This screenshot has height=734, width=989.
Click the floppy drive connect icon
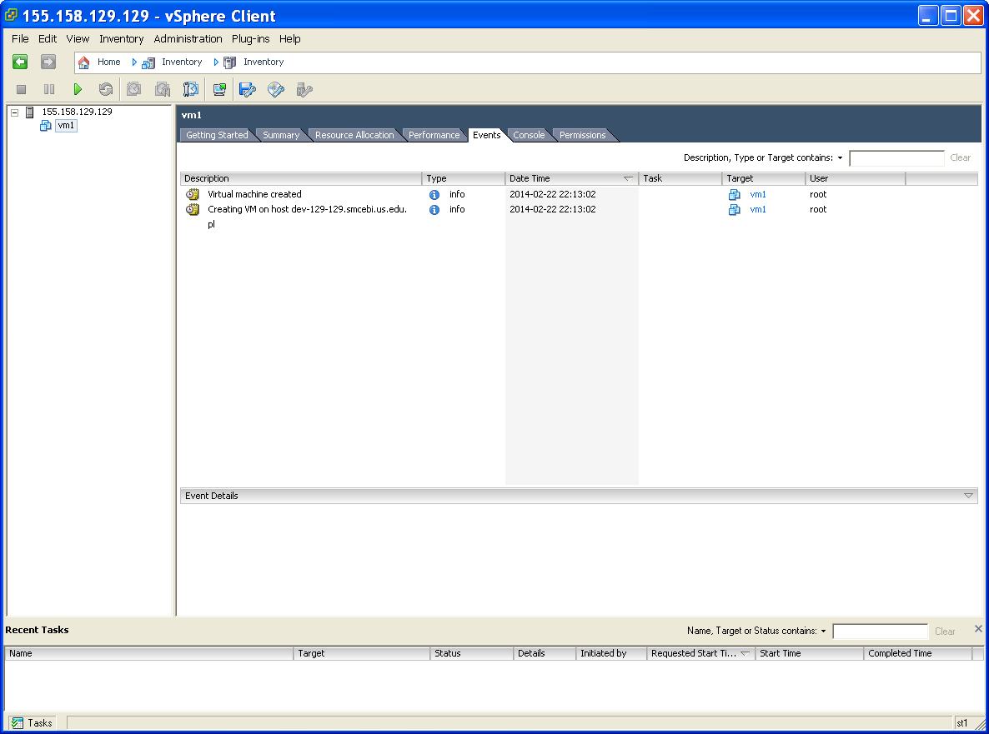[x=247, y=89]
